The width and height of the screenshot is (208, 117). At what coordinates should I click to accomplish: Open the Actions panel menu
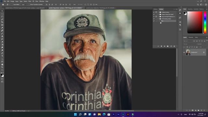[x=177, y=9]
